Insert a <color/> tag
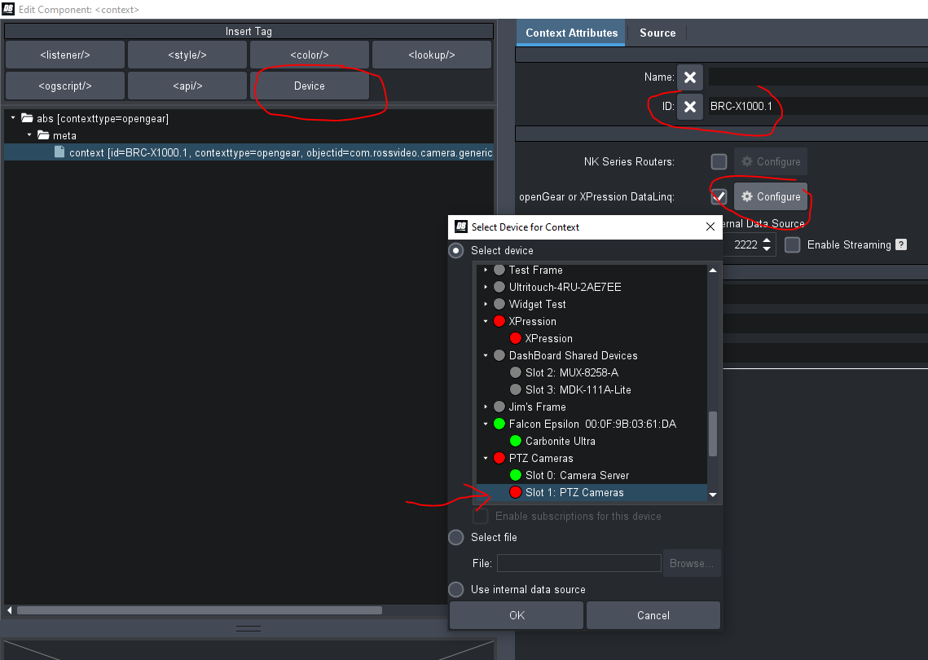 (310, 55)
